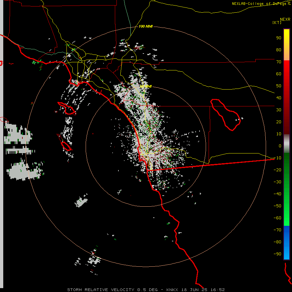Click the NEXR label above color scale
Image resolution: width=292 pixels, height=292 pixels.
point(285,19)
